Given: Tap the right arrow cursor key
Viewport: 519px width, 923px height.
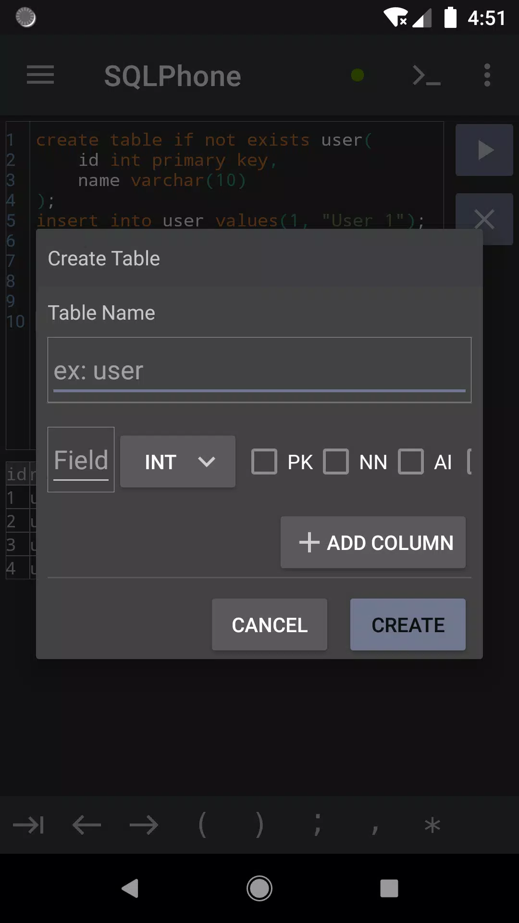Looking at the screenshot, I should tap(144, 825).
